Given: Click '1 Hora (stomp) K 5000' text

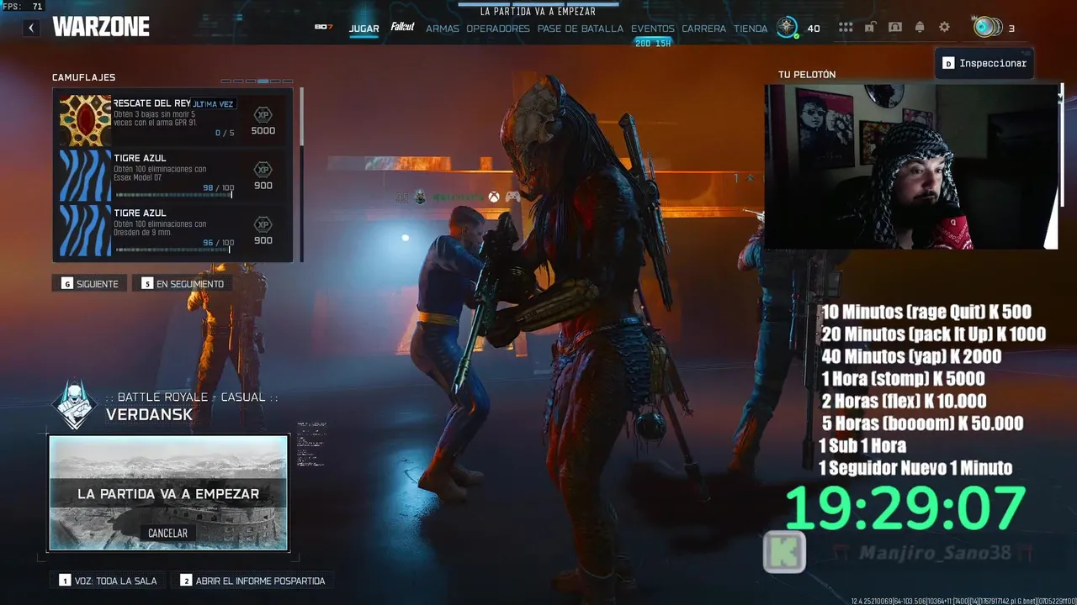Looking at the screenshot, I should pyautogui.click(x=904, y=378).
